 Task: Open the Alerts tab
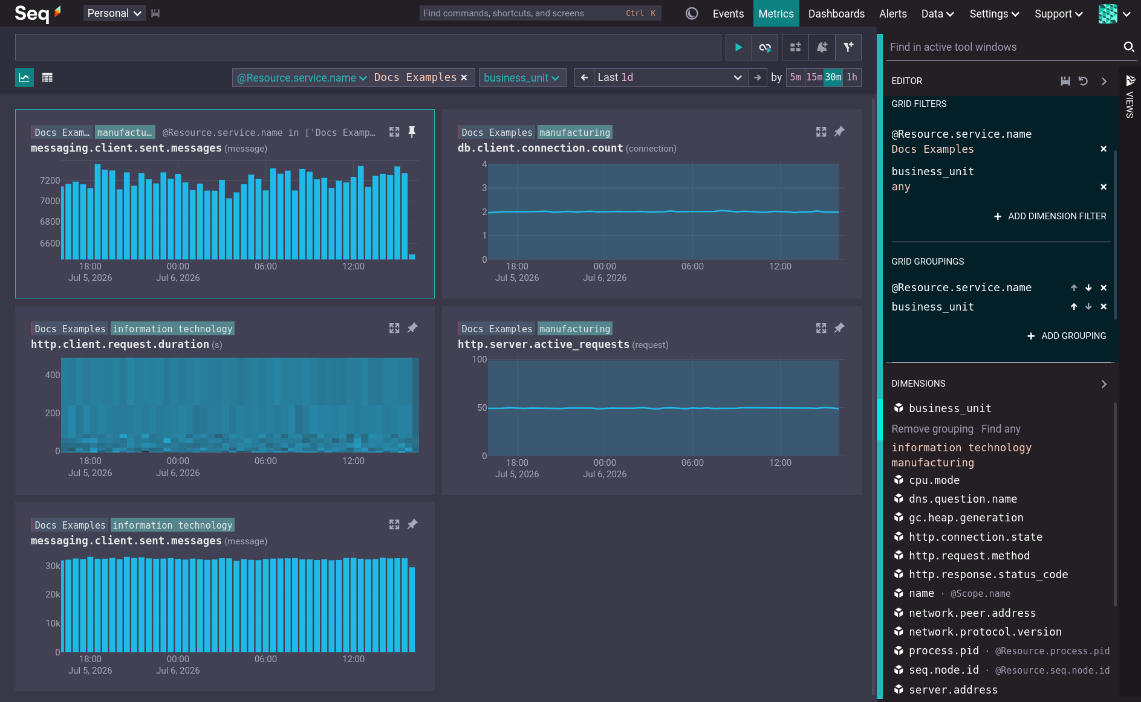892,13
